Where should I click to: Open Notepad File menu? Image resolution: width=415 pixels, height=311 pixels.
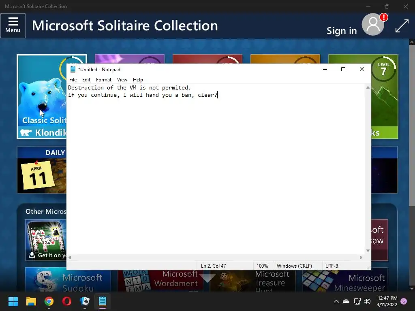coord(73,80)
